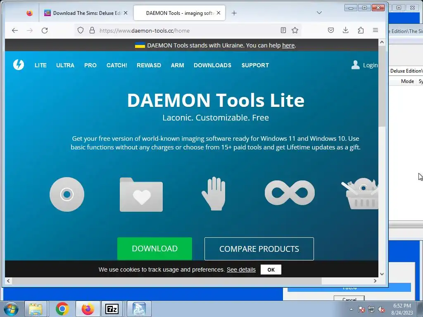The image size is (423, 317).
Task: Open the Windows Start orb
Action: point(11,309)
